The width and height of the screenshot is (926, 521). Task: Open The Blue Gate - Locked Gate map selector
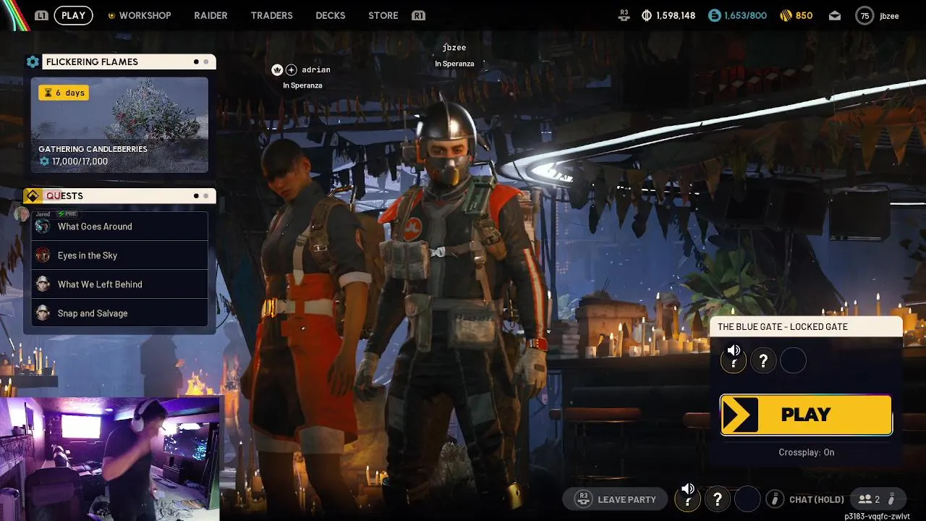pos(806,327)
